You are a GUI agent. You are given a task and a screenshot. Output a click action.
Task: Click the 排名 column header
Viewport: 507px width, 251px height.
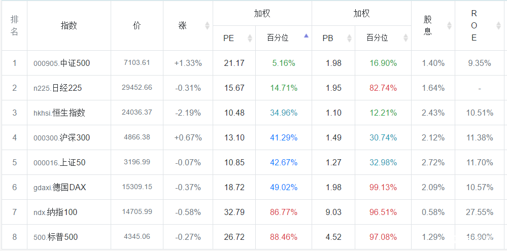(14, 25)
